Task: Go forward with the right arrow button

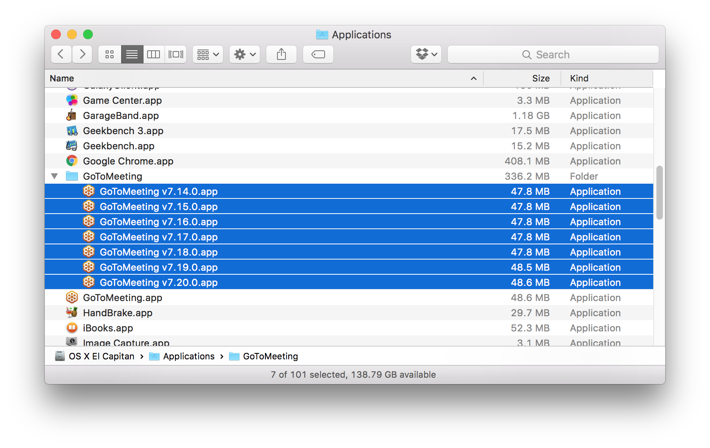Action: click(x=82, y=54)
